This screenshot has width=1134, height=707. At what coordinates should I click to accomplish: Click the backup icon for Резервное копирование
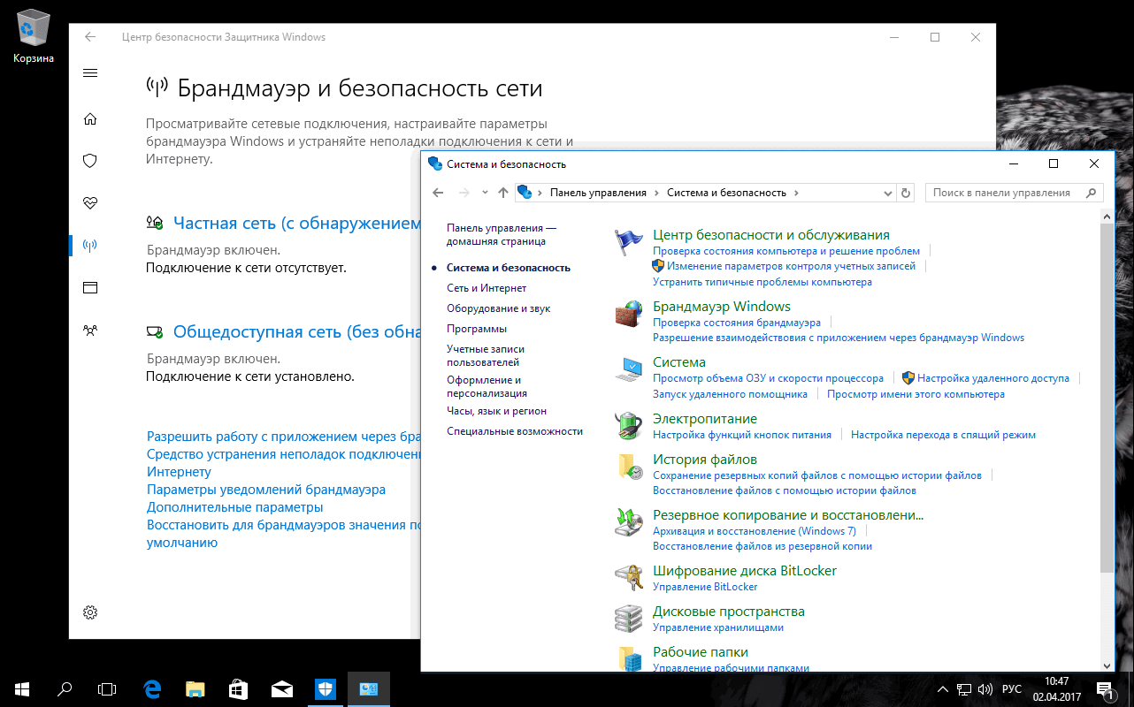tap(629, 521)
